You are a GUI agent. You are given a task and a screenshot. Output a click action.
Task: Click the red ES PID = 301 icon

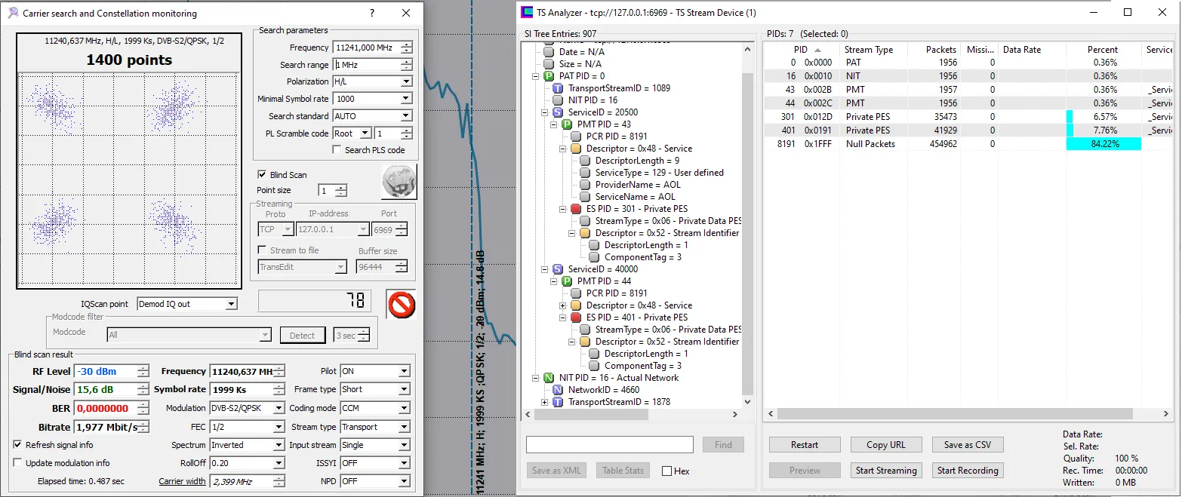click(x=576, y=209)
